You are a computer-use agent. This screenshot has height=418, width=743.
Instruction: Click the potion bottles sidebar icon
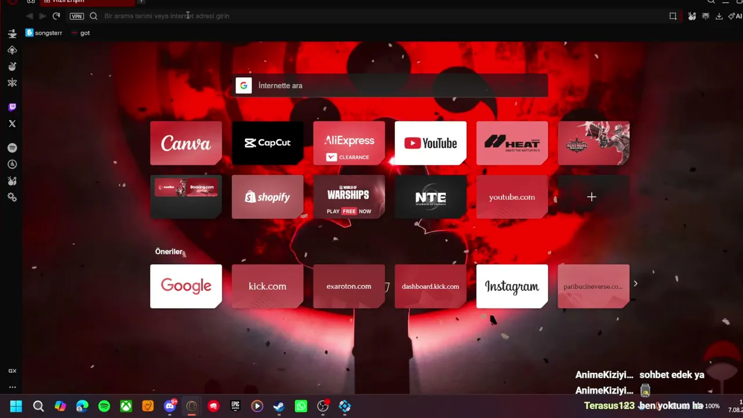[x=12, y=181]
